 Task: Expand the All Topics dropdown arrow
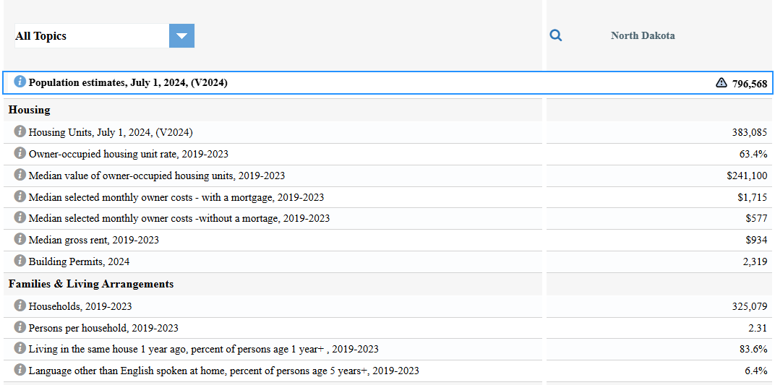[x=181, y=36]
